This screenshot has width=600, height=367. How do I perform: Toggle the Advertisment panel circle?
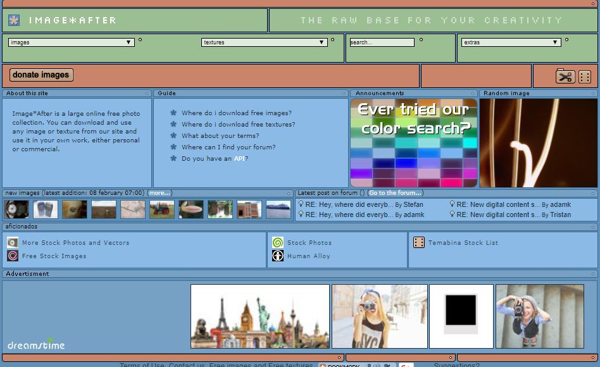[x=593, y=274]
